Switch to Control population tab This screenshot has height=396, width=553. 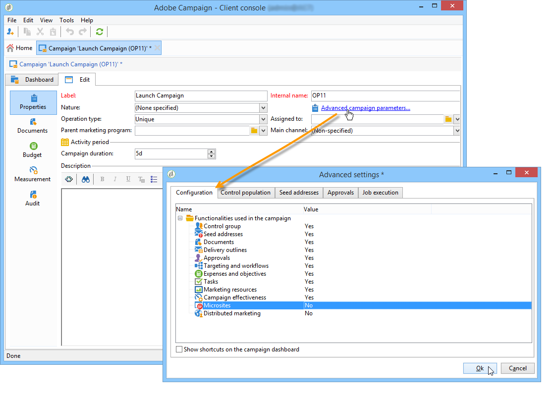(x=246, y=193)
